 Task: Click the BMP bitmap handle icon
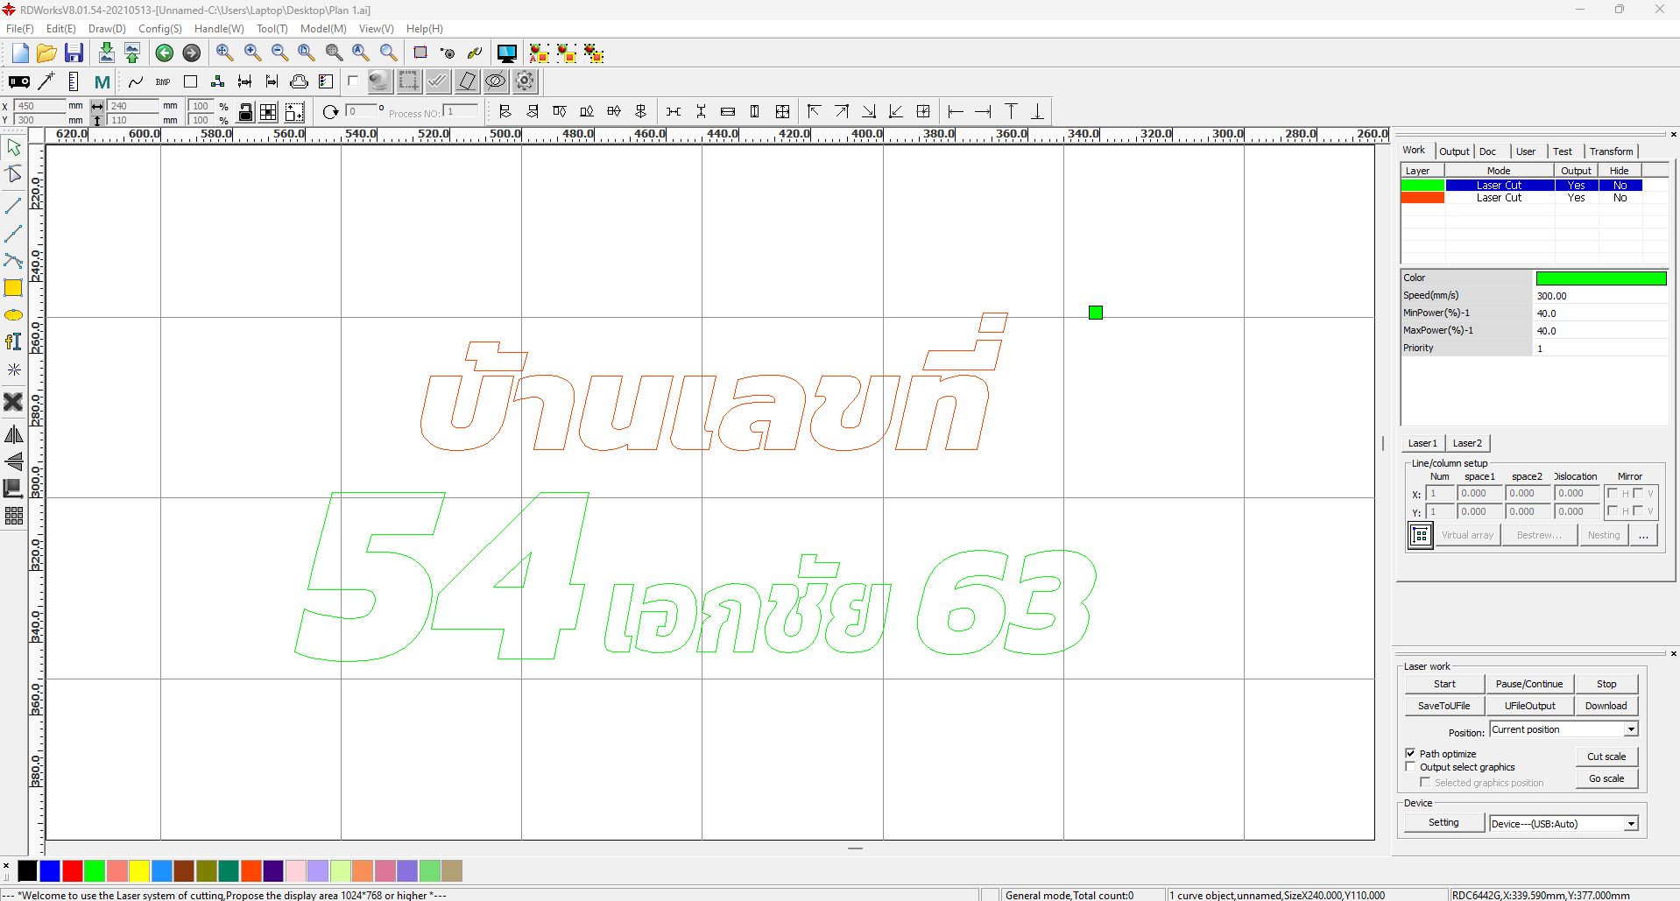tap(163, 82)
